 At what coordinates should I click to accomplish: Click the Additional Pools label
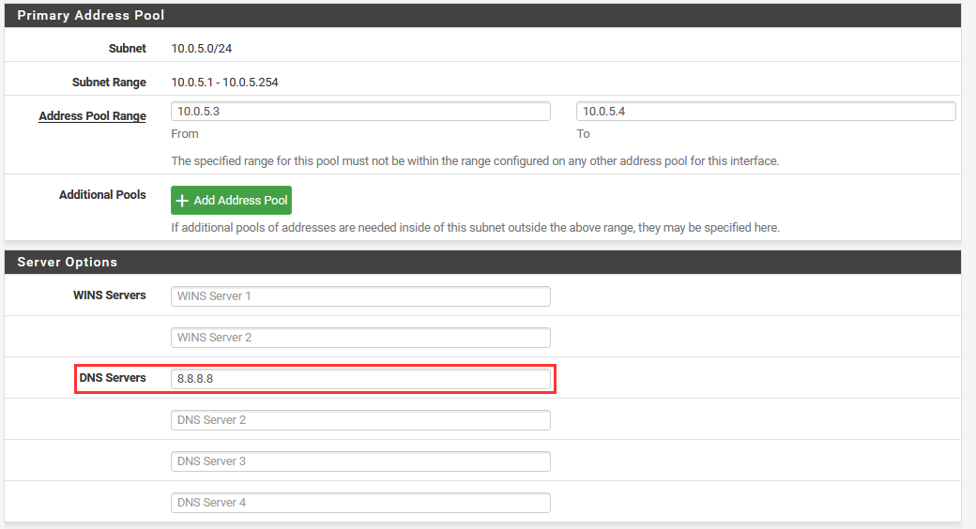[x=102, y=195]
